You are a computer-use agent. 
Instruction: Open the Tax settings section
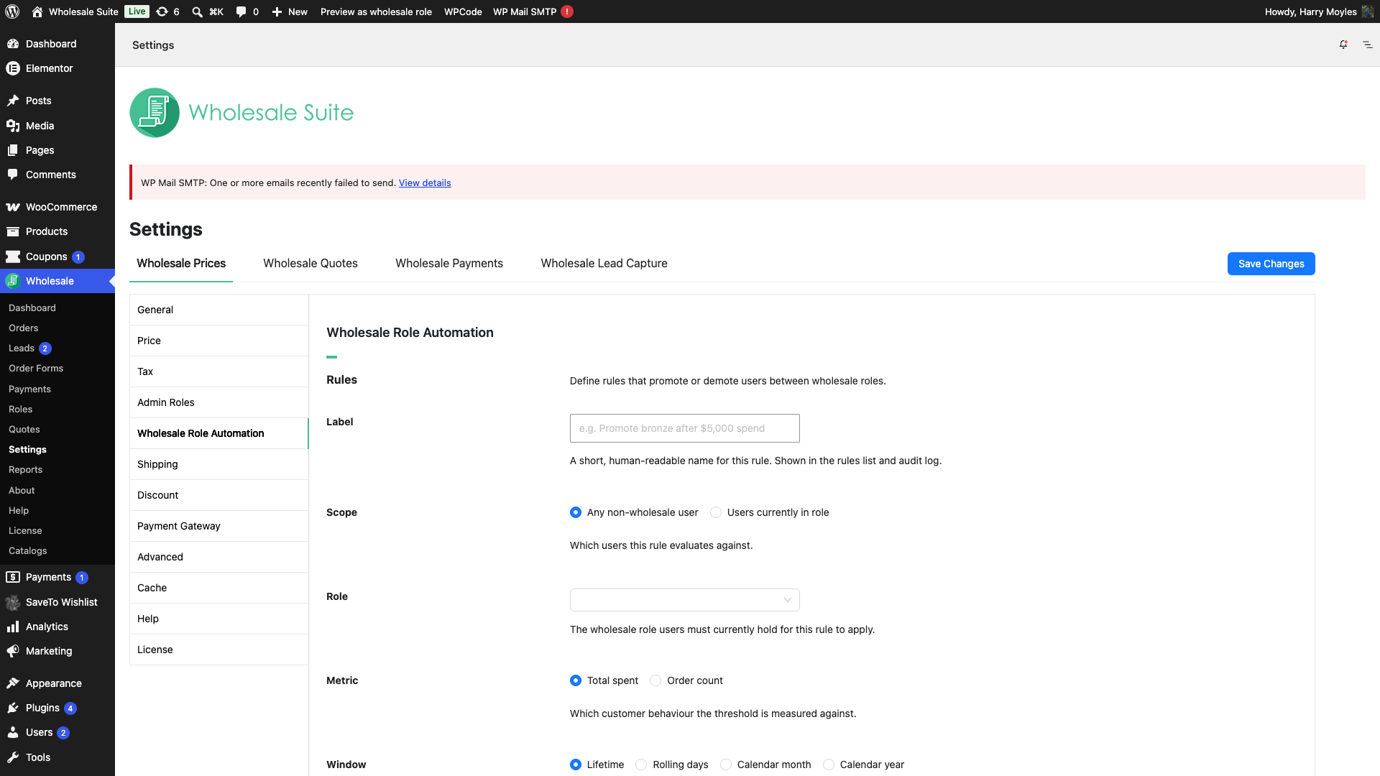coord(218,371)
